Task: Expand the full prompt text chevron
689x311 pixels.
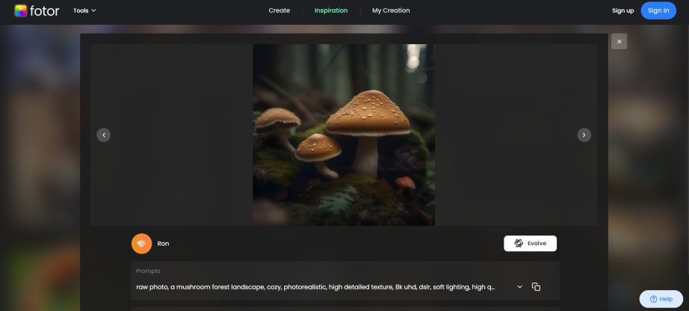Action: click(x=519, y=287)
